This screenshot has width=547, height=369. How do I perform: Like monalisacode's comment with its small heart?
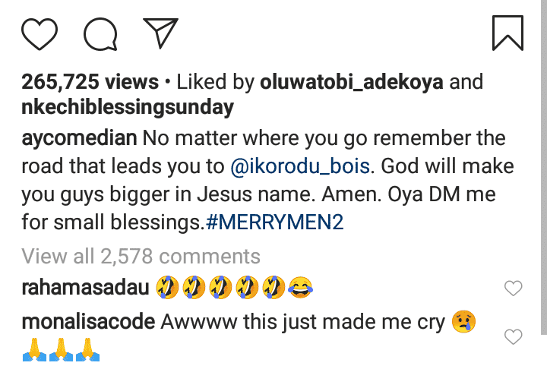coord(513,336)
